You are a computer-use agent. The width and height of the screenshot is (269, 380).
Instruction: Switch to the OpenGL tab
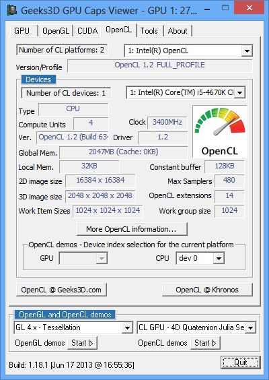(56, 31)
